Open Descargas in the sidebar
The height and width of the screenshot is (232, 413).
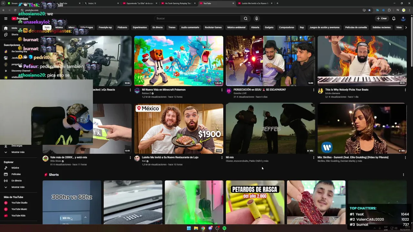click(x=17, y=146)
